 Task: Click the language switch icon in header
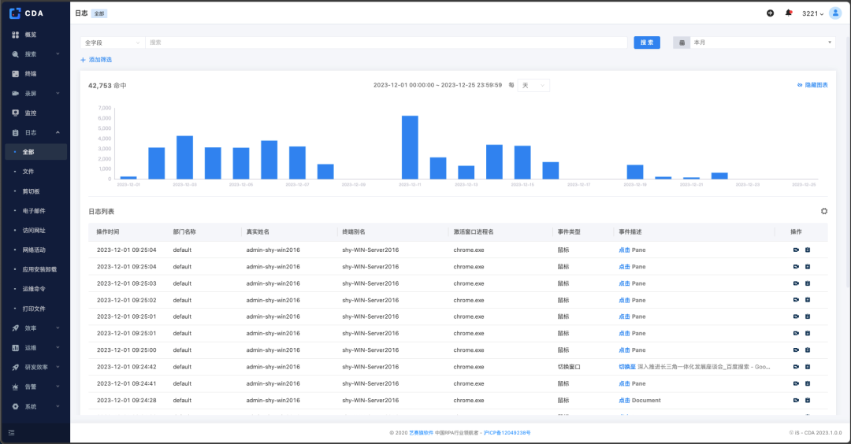(770, 13)
